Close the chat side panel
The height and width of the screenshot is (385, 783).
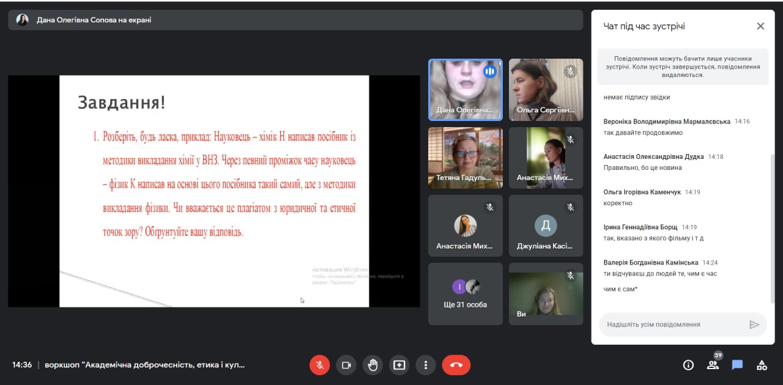click(x=760, y=26)
